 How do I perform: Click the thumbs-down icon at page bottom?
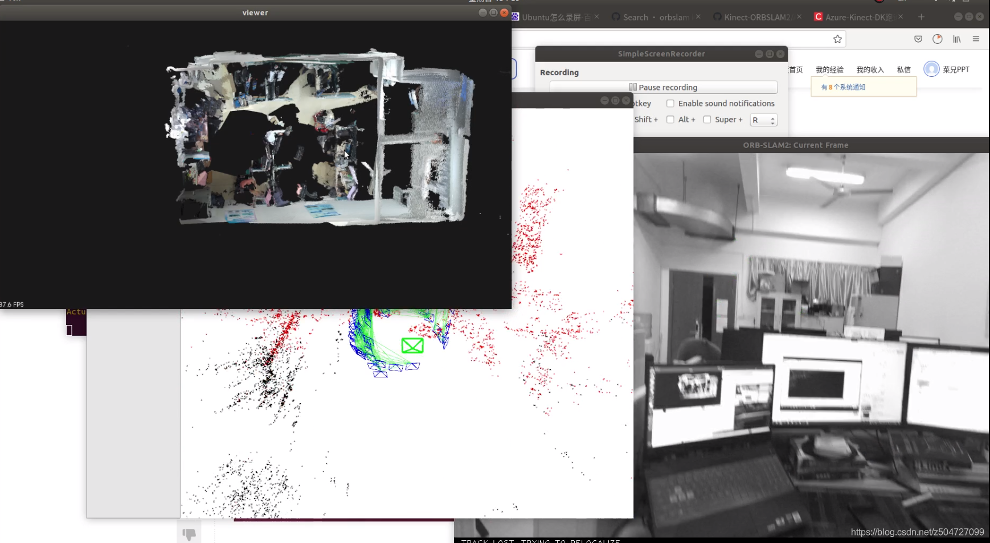(x=189, y=534)
